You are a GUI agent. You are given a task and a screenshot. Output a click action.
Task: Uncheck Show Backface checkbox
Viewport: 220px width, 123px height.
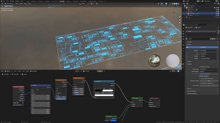(200, 76)
